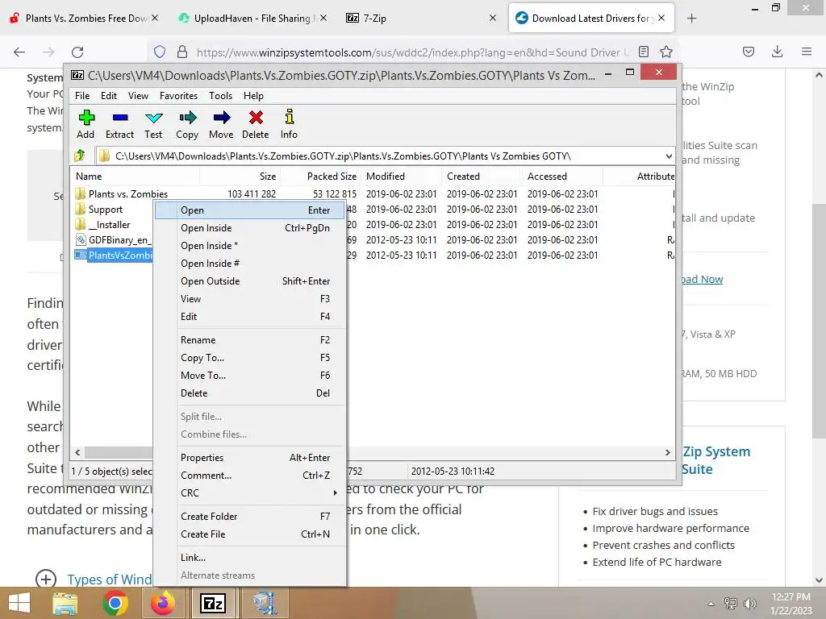Image resolution: width=826 pixels, height=619 pixels.
Task: Sort by the Name column header
Action: [135, 177]
